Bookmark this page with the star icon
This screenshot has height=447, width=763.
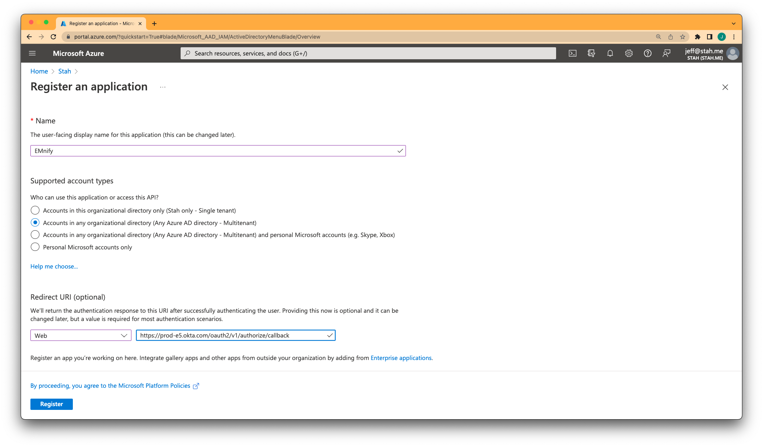click(683, 37)
